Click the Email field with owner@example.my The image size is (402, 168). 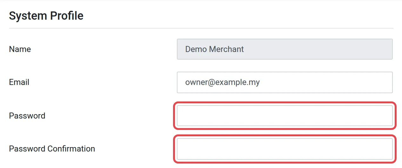(x=285, y=82)
